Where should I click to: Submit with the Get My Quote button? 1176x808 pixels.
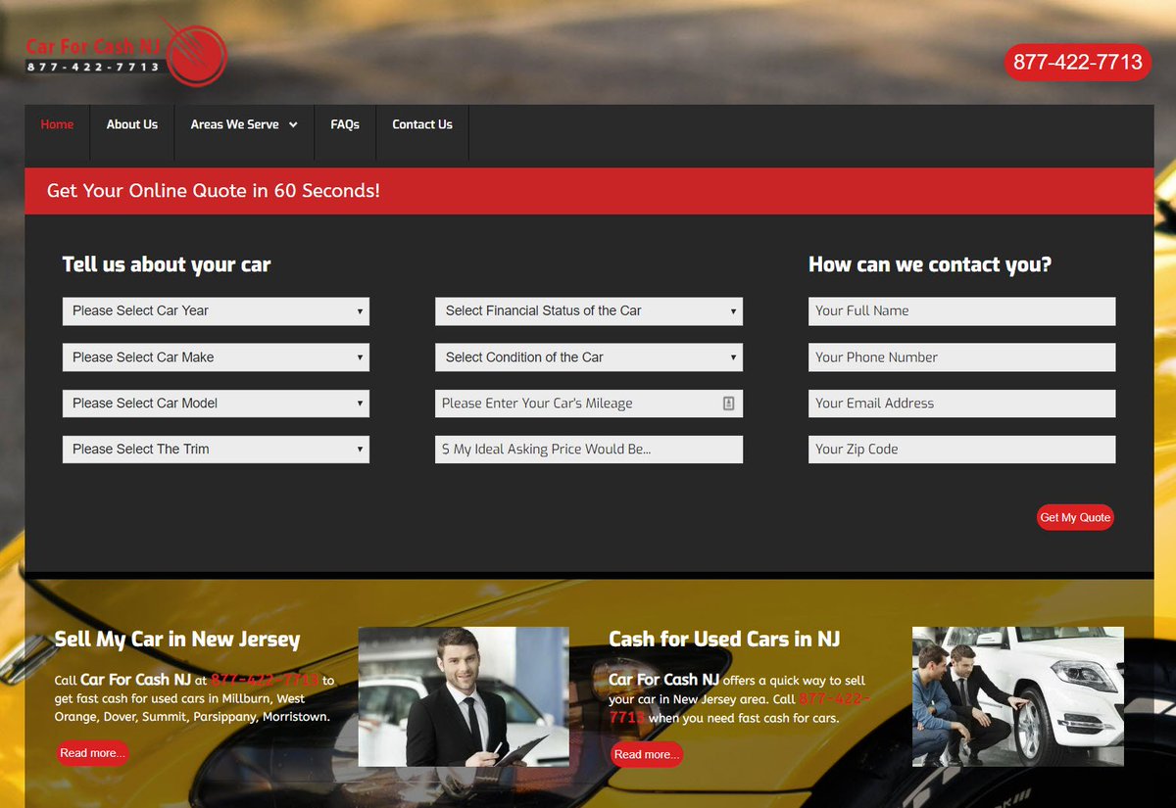click(1075, 517)
